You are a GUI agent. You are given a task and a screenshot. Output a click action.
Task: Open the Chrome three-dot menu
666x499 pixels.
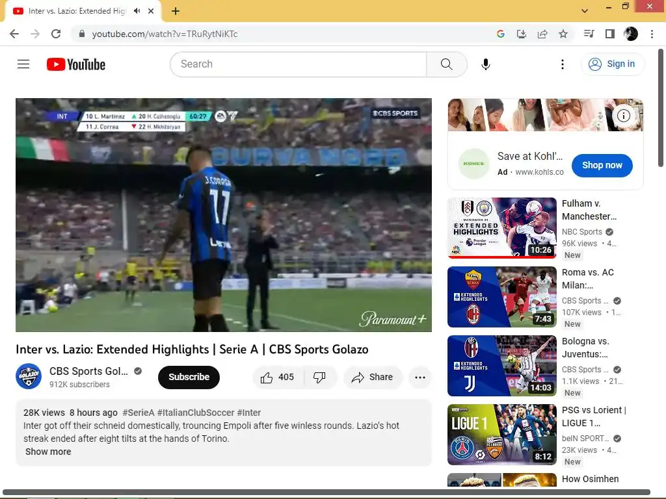pyautogui.click(x=652, y=34)
